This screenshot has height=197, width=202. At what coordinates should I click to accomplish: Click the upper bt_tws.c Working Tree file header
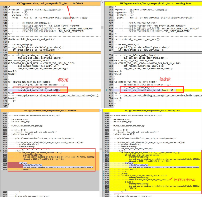point(153,3)
